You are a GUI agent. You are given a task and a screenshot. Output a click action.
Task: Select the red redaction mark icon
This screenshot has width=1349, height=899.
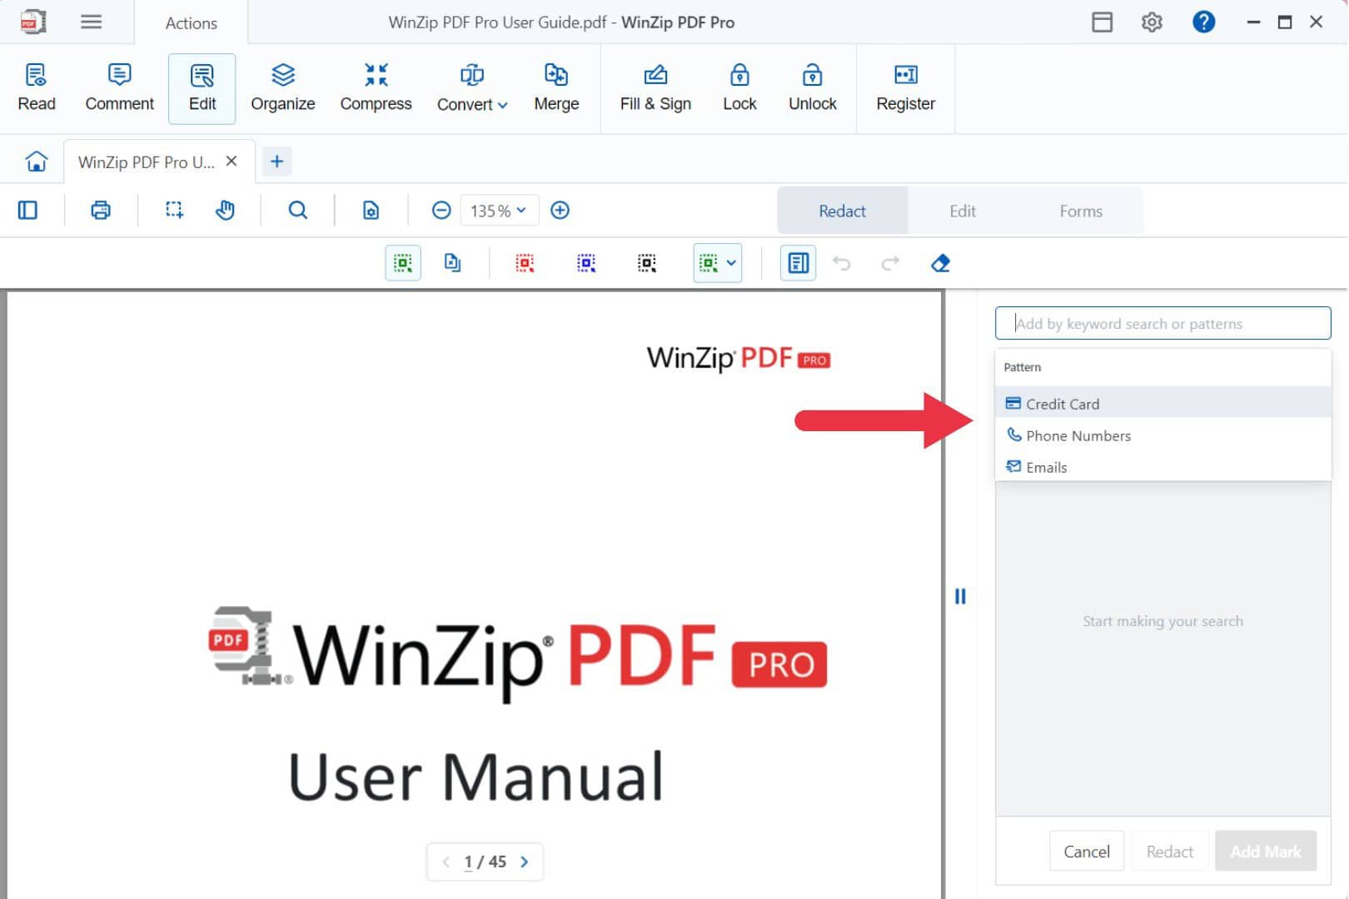tap(525, 263)
